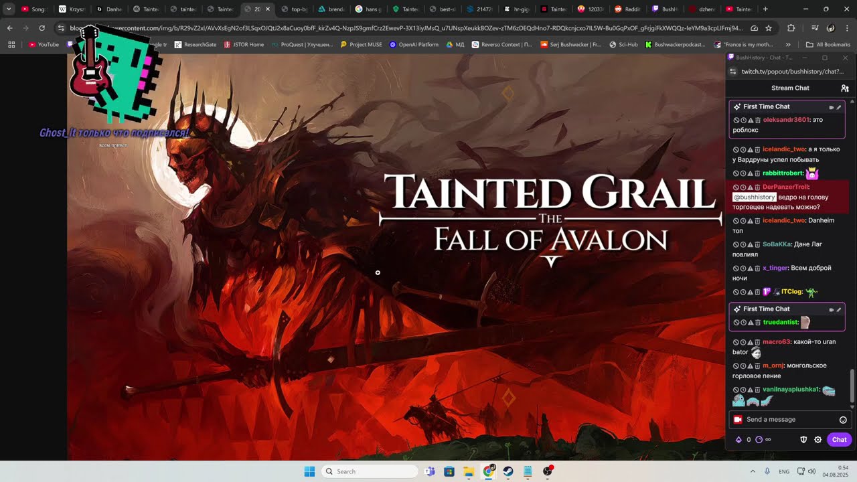Viewport: 857px width, 482px height.
Task: Click the Bits diamond icon in chat
Action: tap(739, 440)
